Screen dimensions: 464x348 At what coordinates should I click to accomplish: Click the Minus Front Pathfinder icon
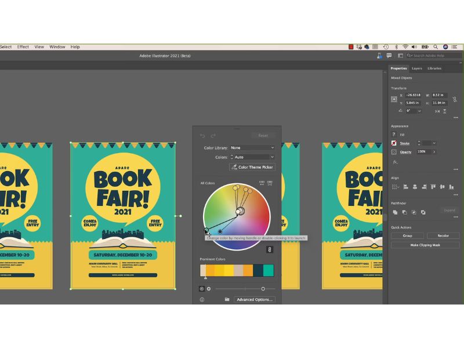tap(405, 212)
